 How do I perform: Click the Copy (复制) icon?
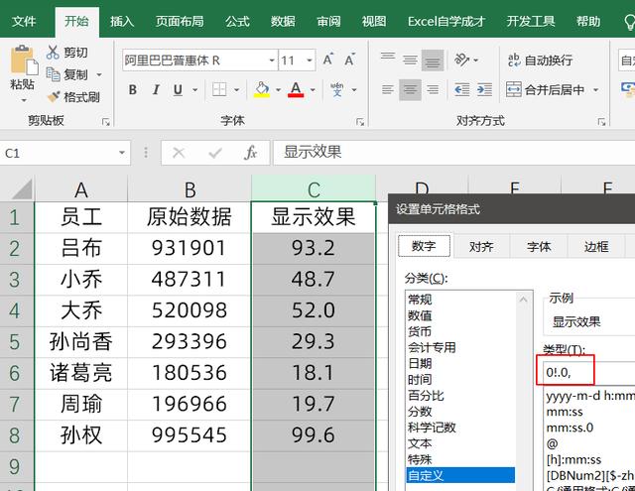53,74
